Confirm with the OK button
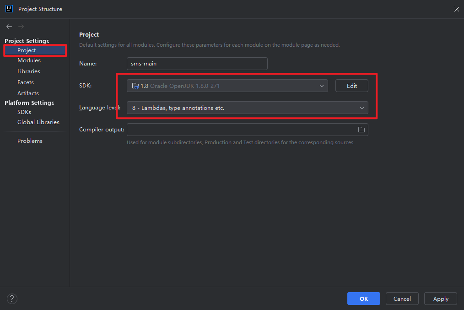This screenshot has width=464, height=310. (x=364, y=299)
